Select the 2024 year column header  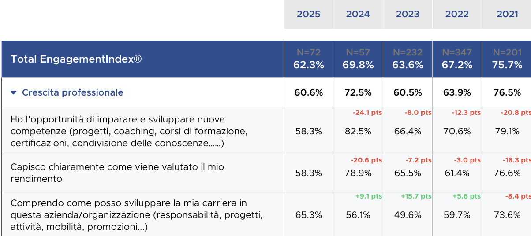click(x=358, y=14)
